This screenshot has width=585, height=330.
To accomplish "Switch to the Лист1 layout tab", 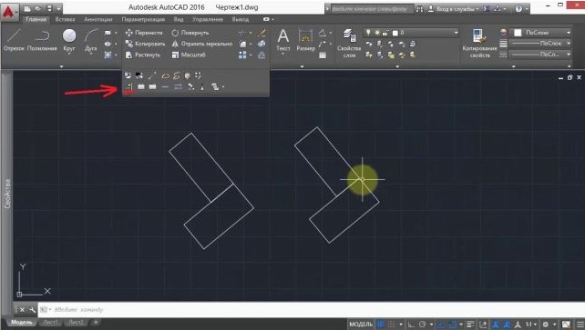I will coord(50,322).
